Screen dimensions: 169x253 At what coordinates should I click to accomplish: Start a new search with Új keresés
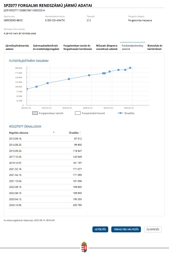coord(153,229)
